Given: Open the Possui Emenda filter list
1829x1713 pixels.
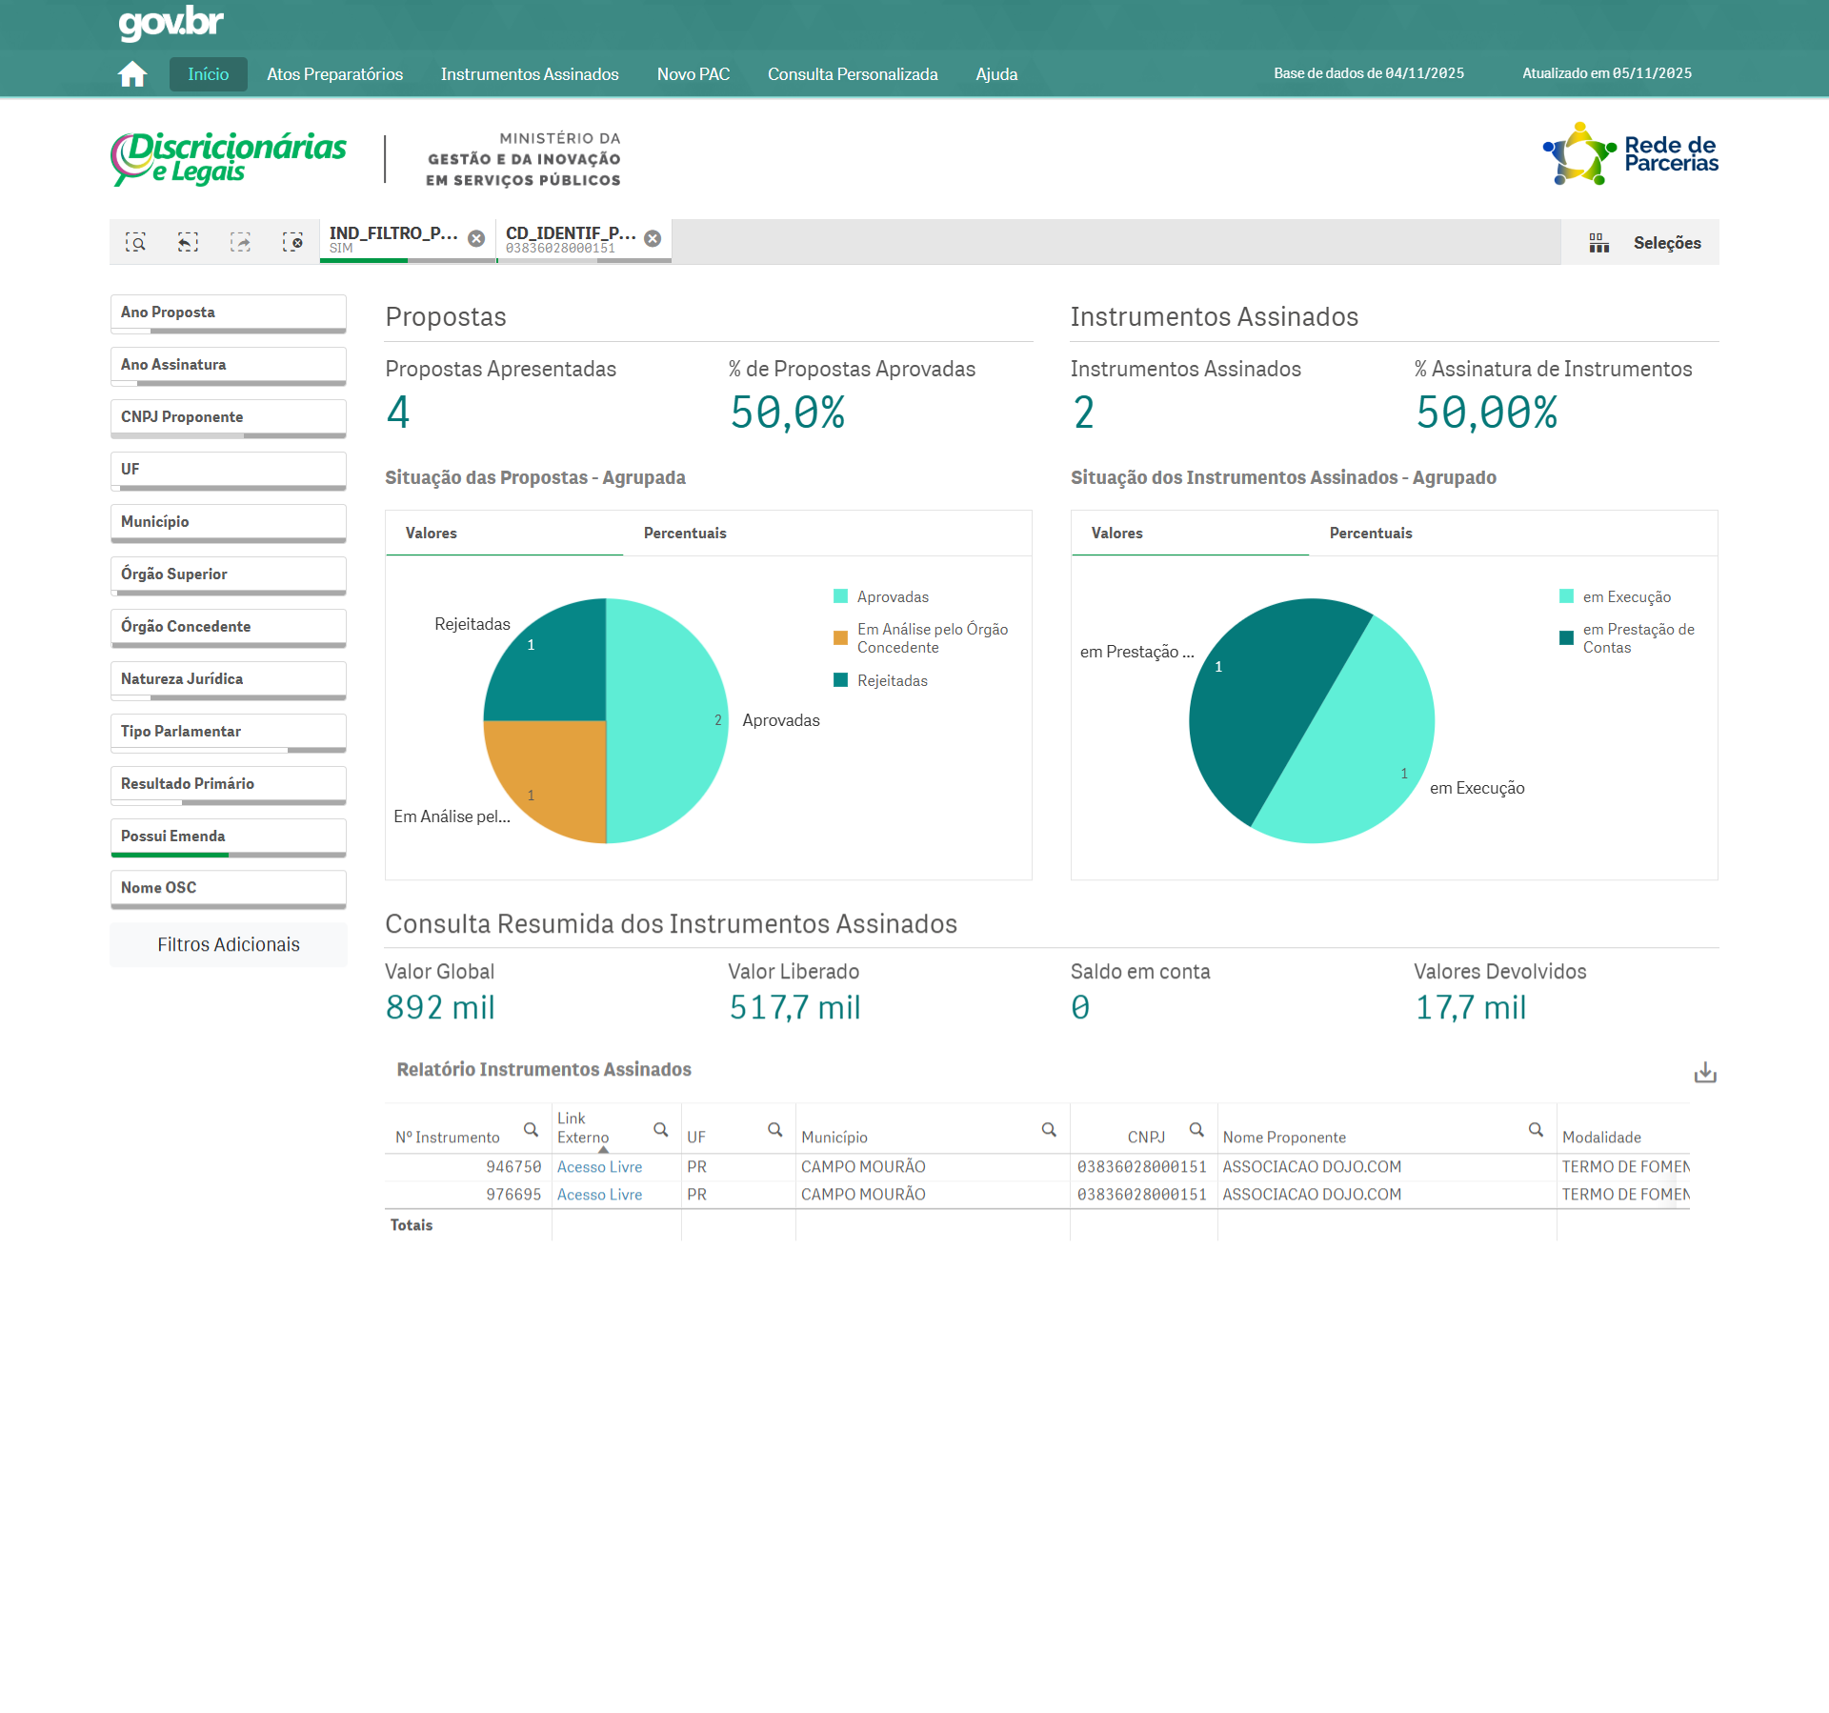Looking at the screenshot, I should (x=228, y=836).
